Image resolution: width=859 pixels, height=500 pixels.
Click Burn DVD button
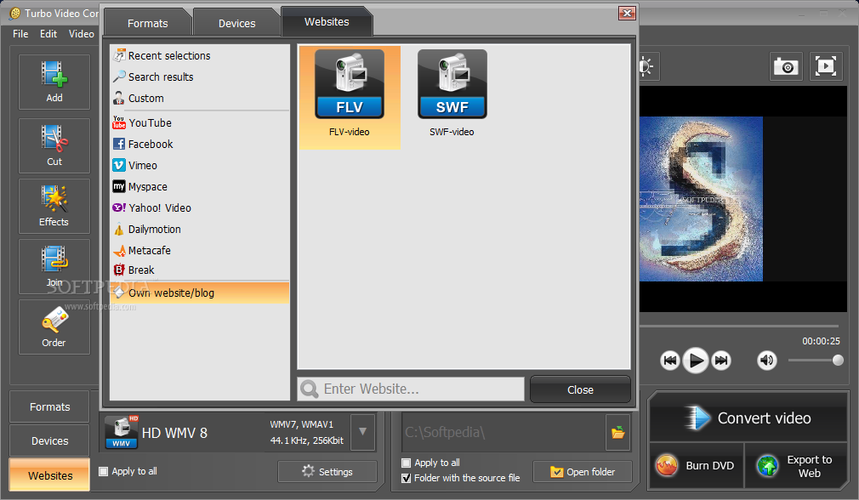pos(696,465)
